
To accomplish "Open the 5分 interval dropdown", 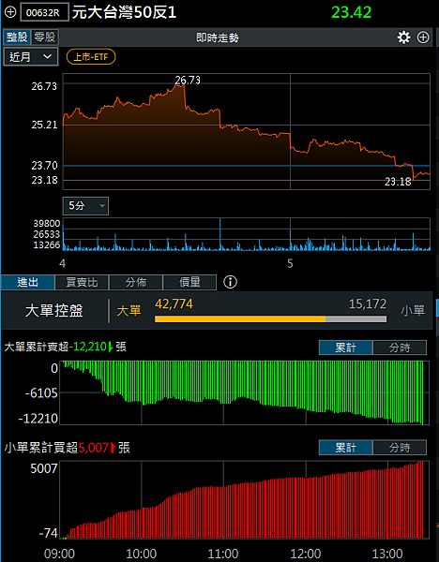I will pos(85,206).
